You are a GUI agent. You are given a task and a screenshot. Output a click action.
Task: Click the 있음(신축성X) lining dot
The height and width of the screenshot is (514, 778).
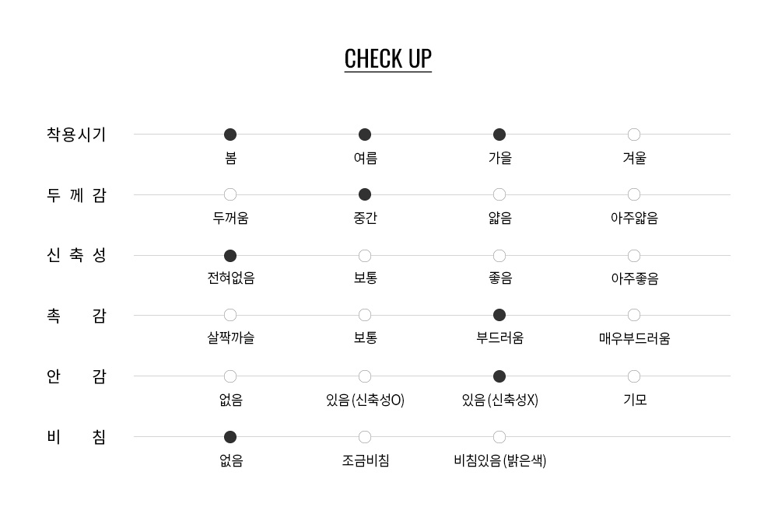point(499,376)
